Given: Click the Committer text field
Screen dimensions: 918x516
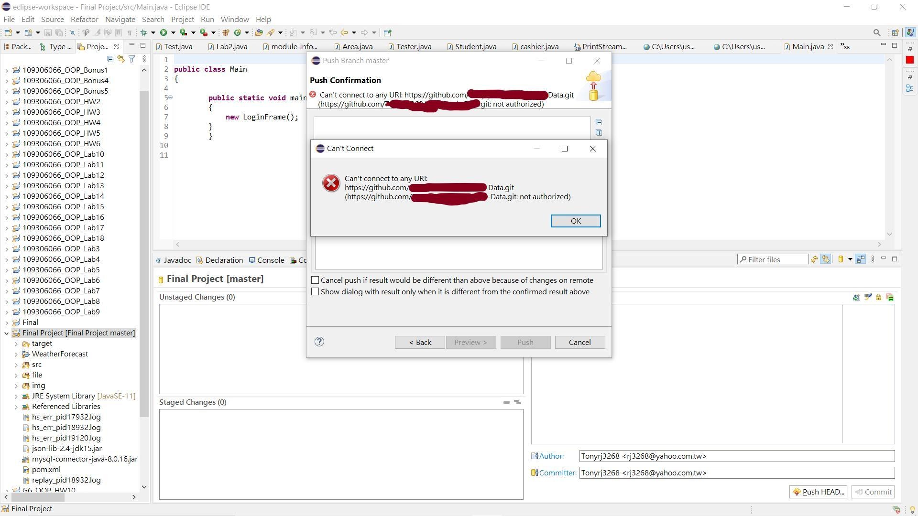Looking at the screenshot, I should click(x=737, y=473).
